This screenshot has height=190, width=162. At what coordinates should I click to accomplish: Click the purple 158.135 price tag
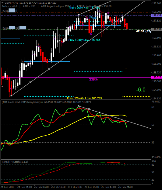click(157, 16)
